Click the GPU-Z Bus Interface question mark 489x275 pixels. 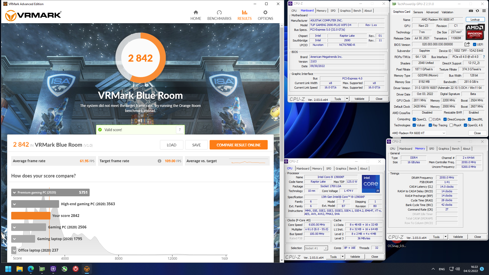pyautogui.click(x=484, y=57)
